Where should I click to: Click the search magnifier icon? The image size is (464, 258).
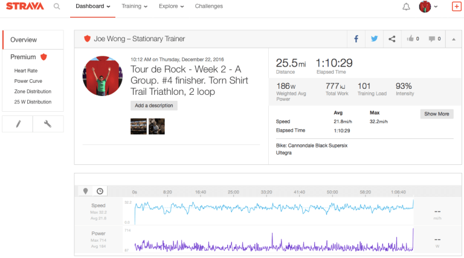(57, 7)
